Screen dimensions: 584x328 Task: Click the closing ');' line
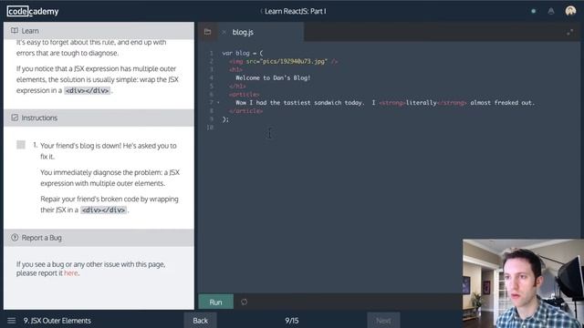coord(225,119)
